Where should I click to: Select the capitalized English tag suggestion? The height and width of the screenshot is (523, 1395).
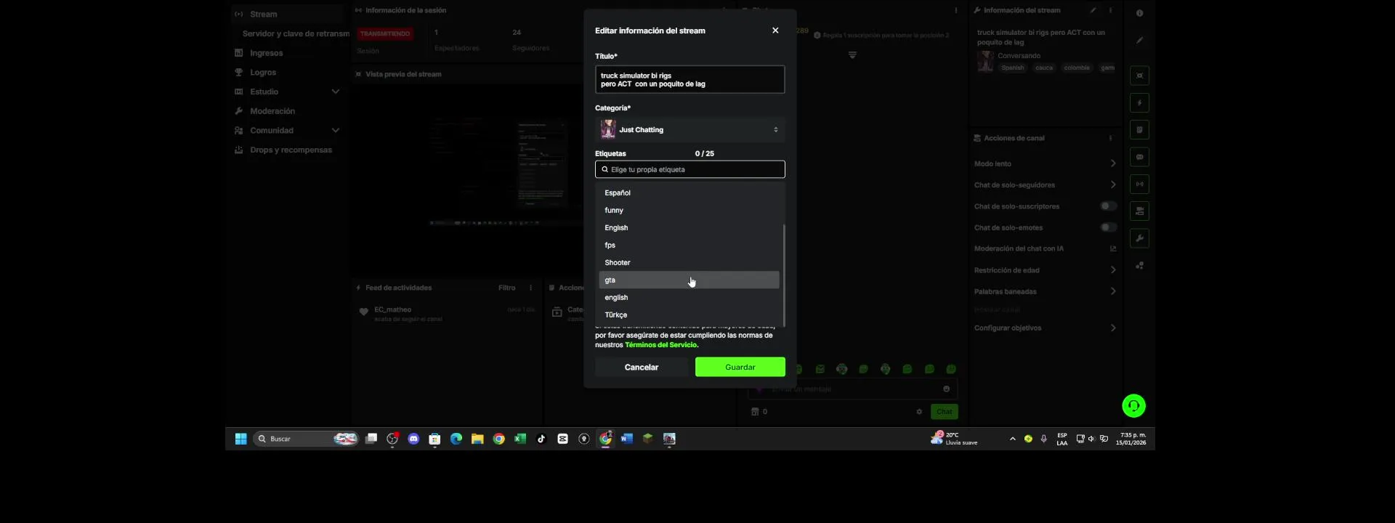coord(689,227)
